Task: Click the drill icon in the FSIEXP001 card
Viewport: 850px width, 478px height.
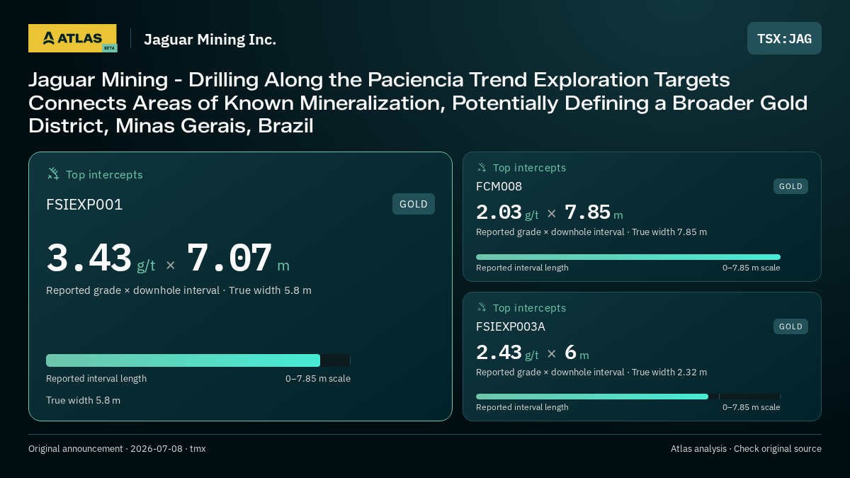Action: pyautogui.click(x=53, y=173)
